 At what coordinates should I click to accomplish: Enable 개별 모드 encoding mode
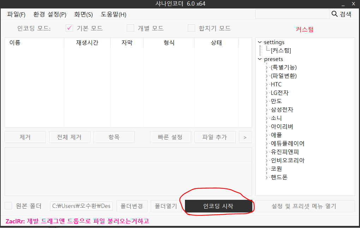click(x=130, y=28)
